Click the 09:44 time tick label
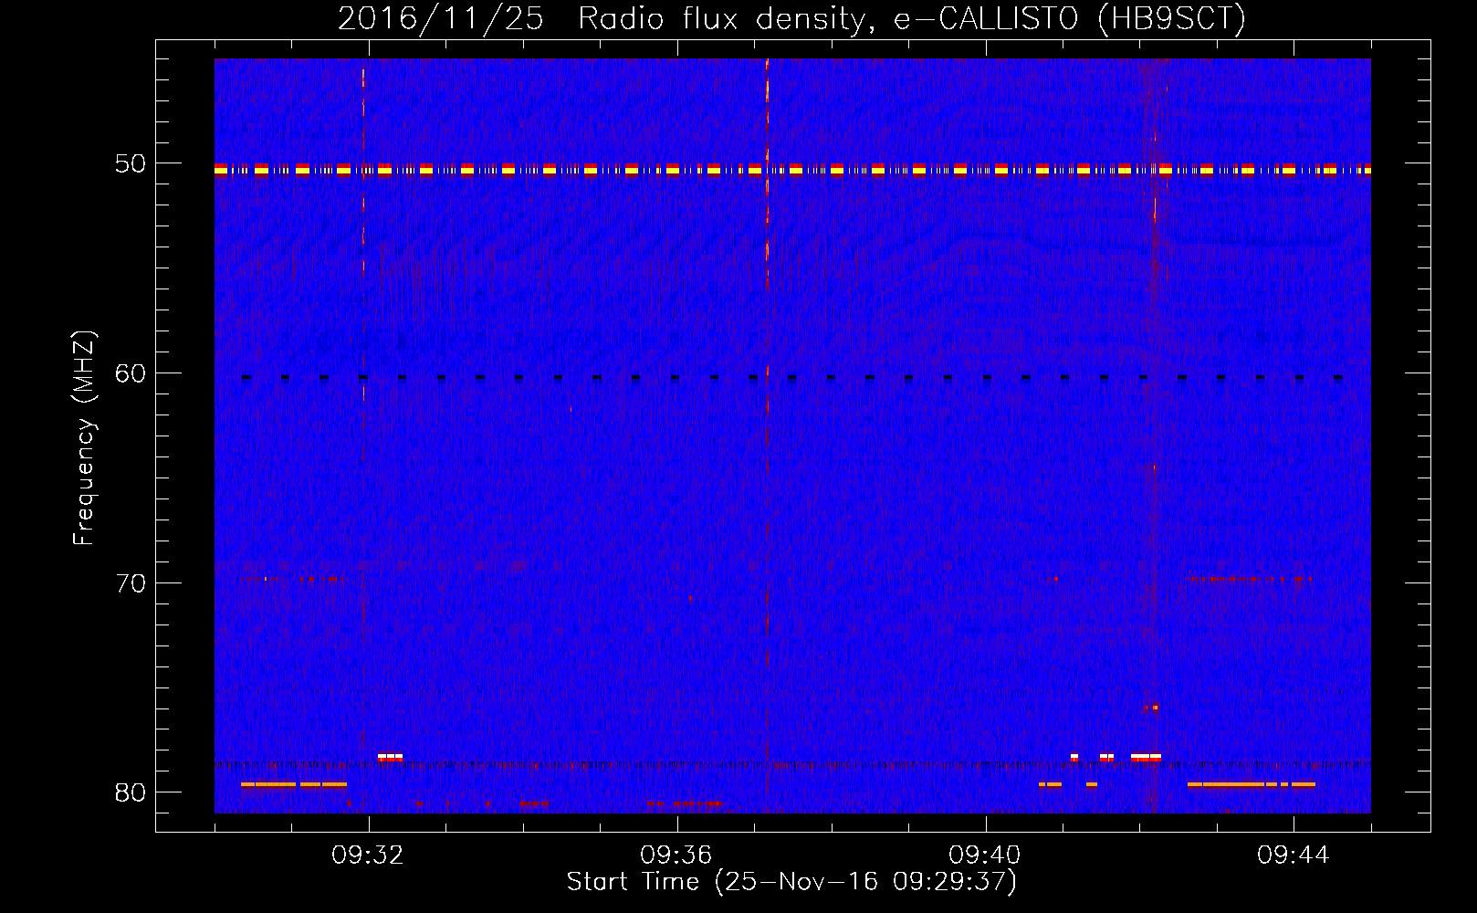This screenshot has height=913, width=1477. pos(1294,855)
